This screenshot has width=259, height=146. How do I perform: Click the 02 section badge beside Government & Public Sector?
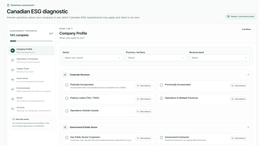tap(65, 127)
